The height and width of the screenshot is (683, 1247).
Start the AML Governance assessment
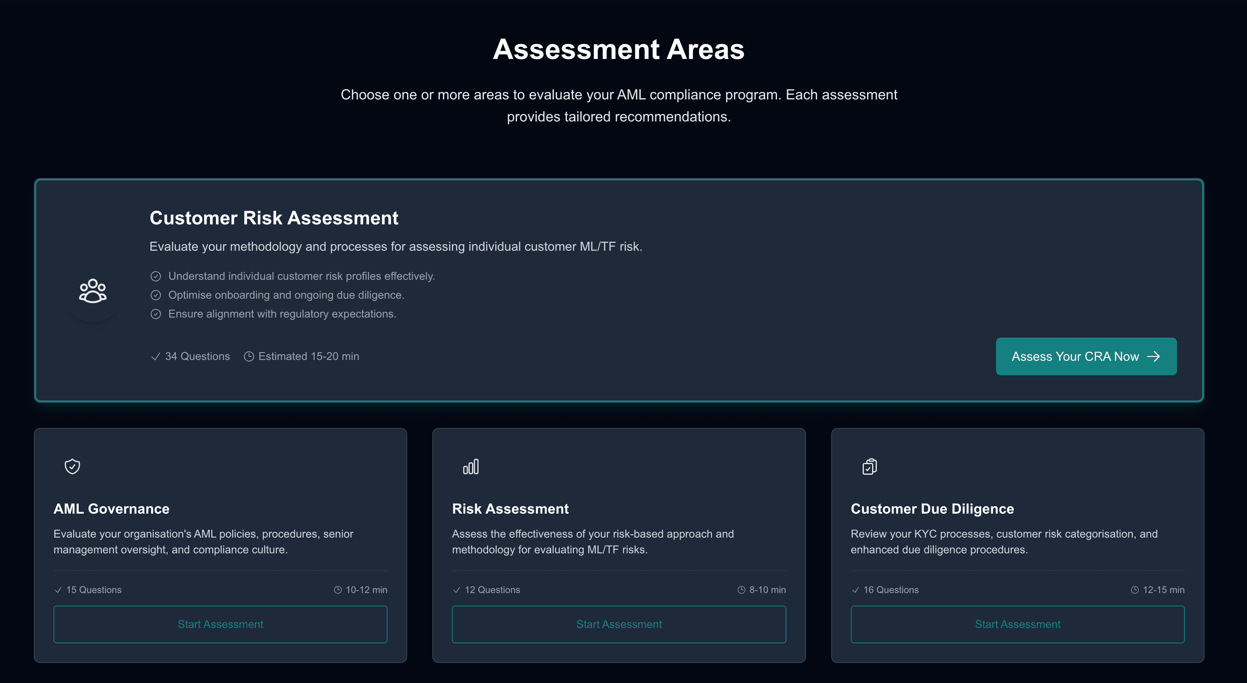click(x=220, y=624)
